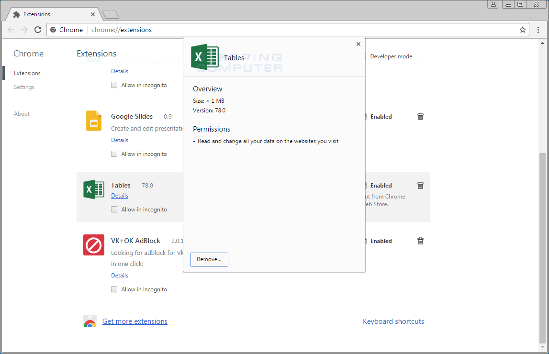The image size is (549, 354).
Task: Reload the page using the refresh icon
Action: [x=38, y=29]
